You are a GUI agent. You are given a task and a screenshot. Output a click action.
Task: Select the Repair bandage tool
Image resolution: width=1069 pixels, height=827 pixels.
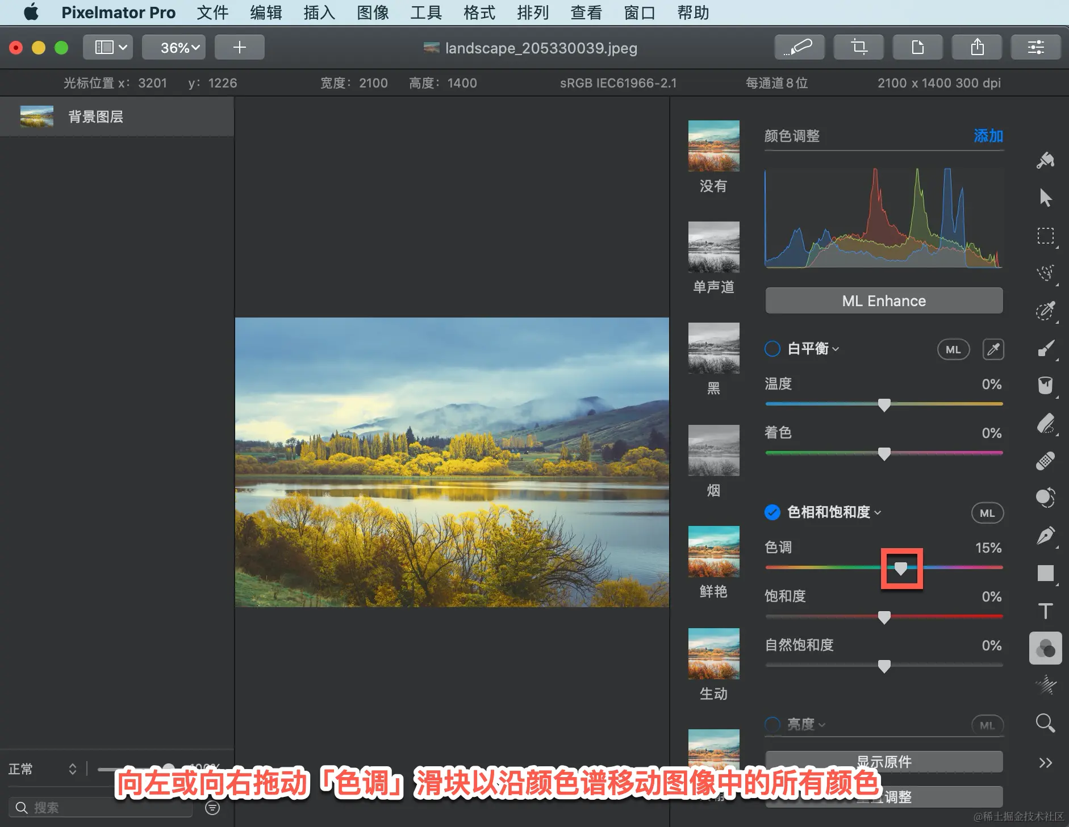pyautogui.click(x=1045, y=461)
